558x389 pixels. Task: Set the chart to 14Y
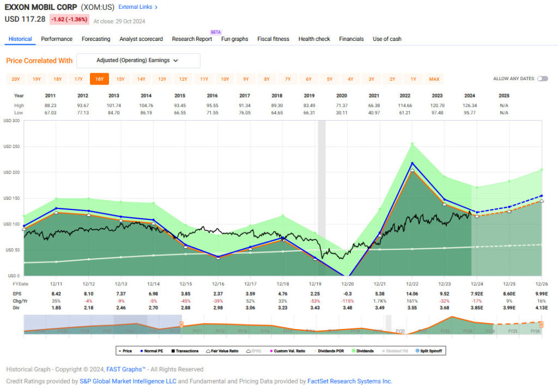pos(141,79)
